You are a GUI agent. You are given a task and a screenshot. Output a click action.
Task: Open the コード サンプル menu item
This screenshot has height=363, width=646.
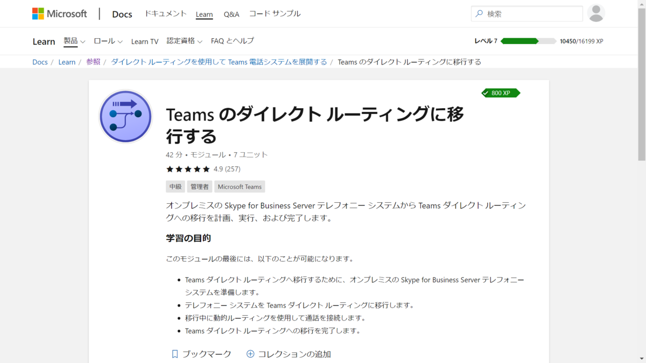[275, 13]
